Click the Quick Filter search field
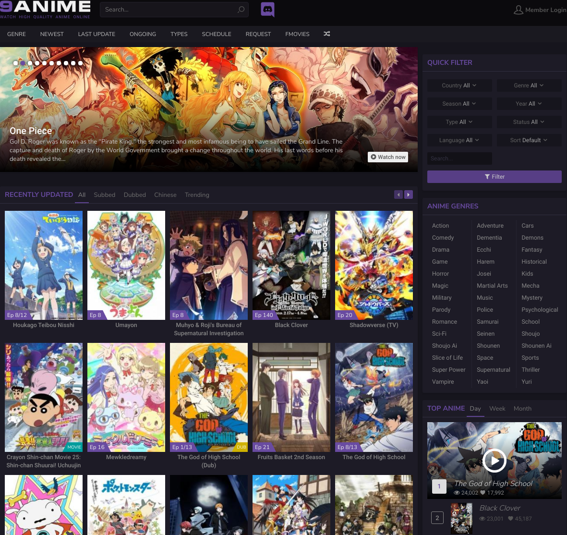 [459, 158]
